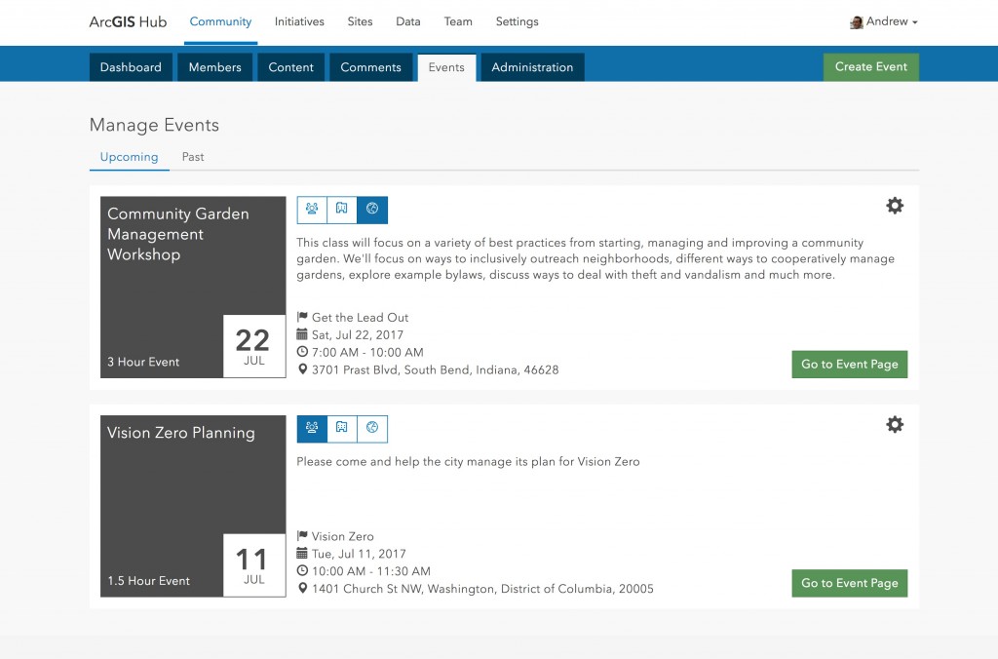Viewport: 998px width, 659px height.
Task: Select the Members tab
Action: coord(214,67)
